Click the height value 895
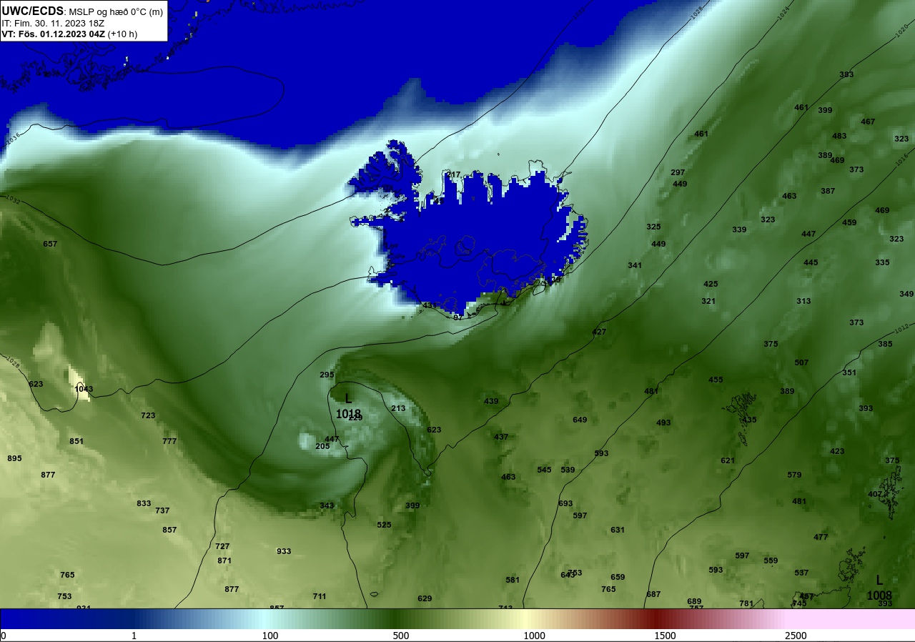 (x=14, y=458)
